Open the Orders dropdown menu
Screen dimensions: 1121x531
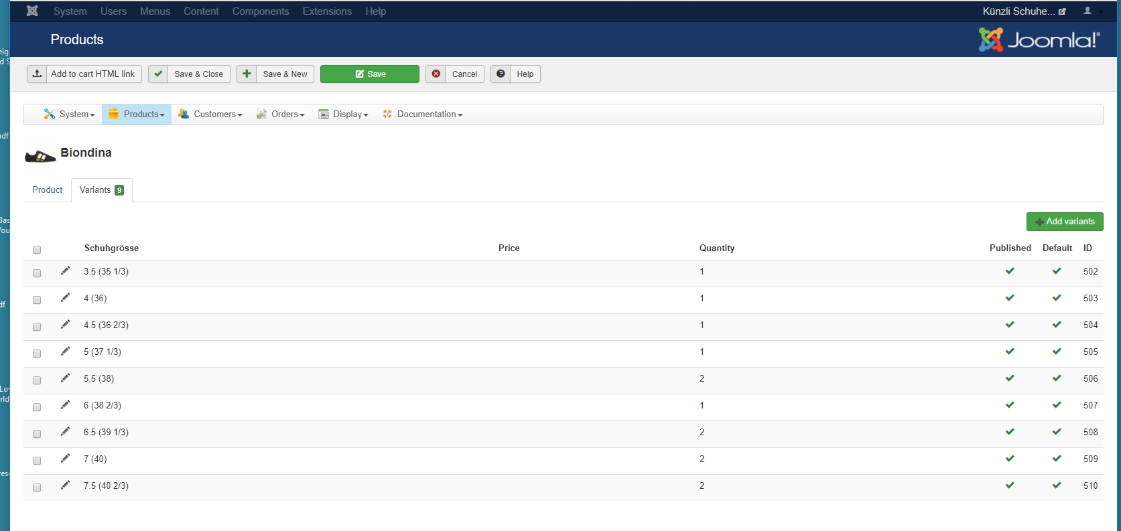click(280, 115)
